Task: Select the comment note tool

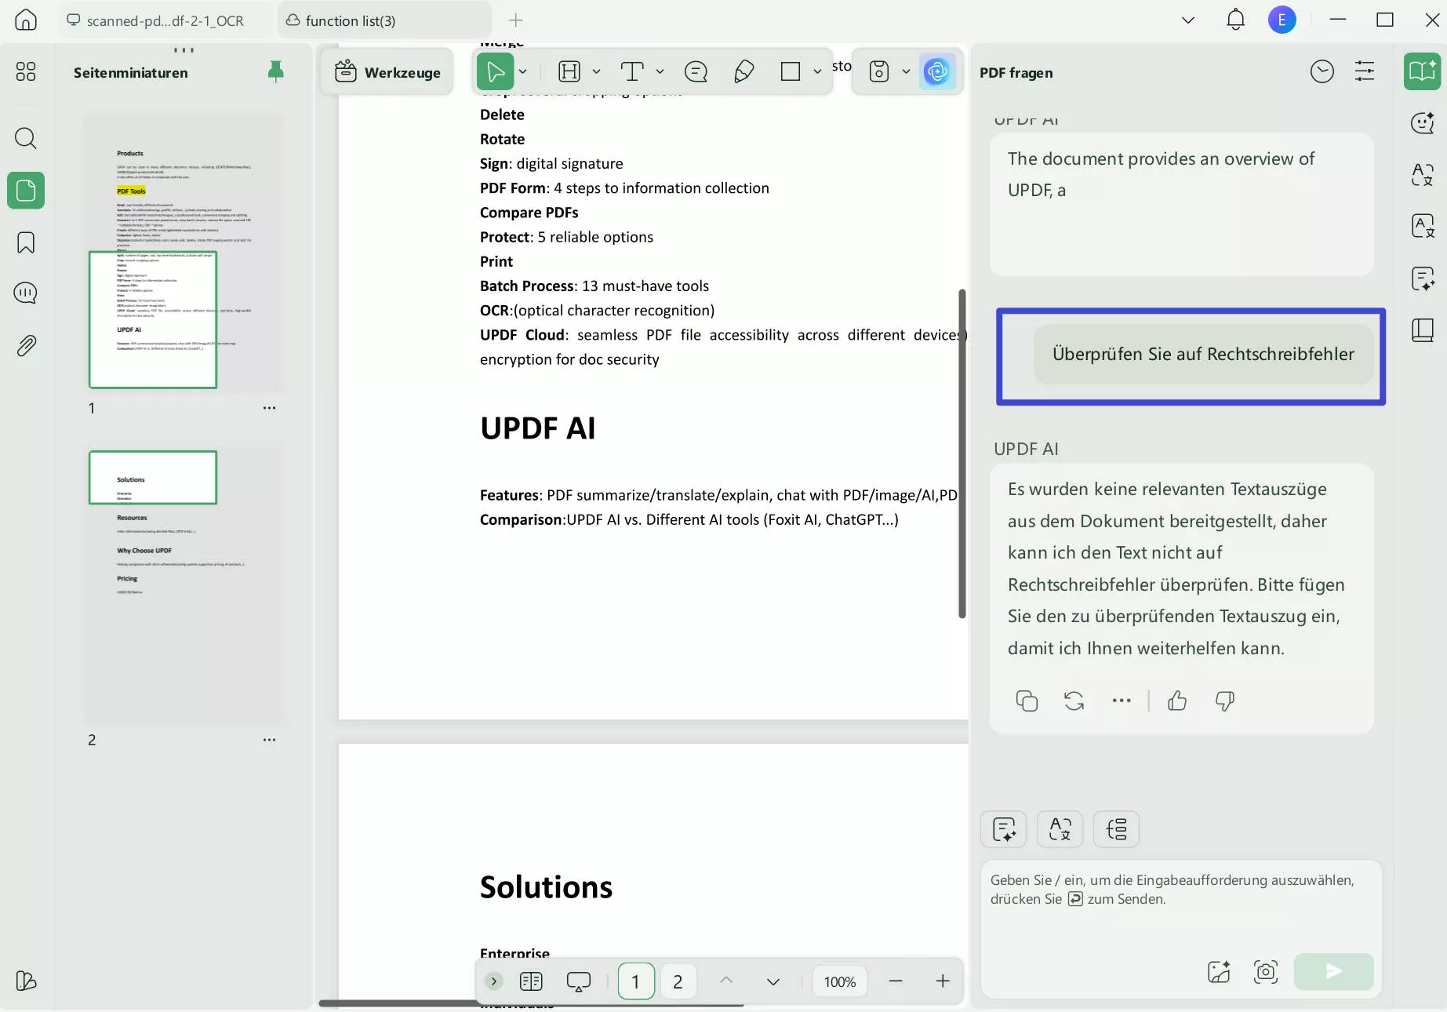Action: (696, 72)
